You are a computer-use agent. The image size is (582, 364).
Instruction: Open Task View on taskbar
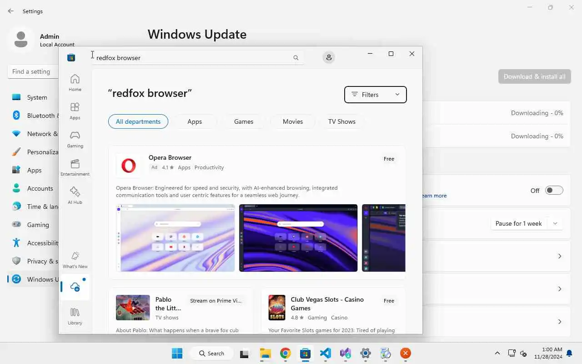coord(245,353)
